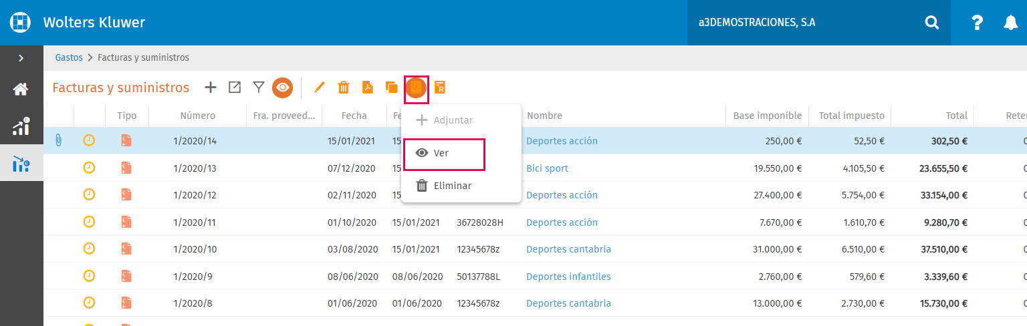This screenshot has width=1027, height=326.
Task: Export to PDF with toolbar icon
Action: pyautogui.click(x=367, y=87)
